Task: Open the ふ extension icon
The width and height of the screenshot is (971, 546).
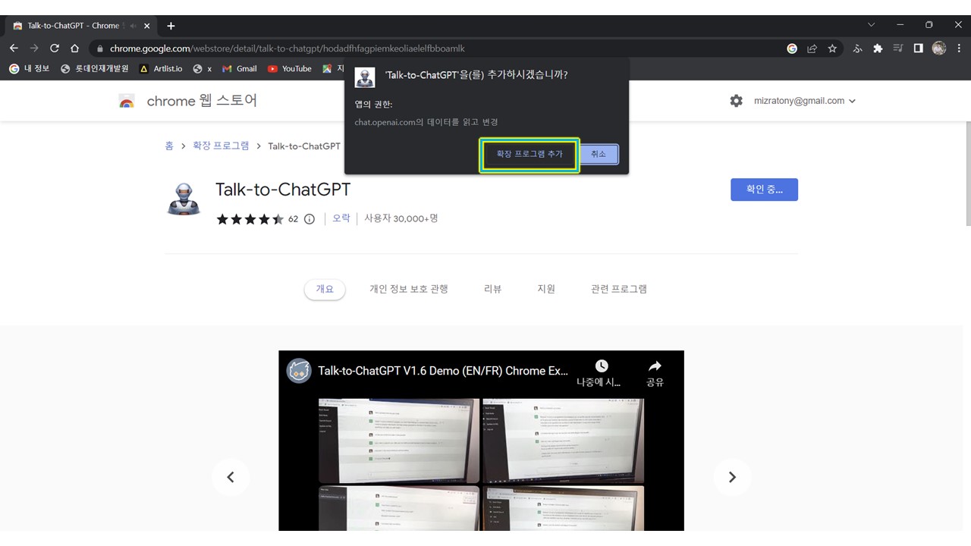Action: (x=858, y=48)
